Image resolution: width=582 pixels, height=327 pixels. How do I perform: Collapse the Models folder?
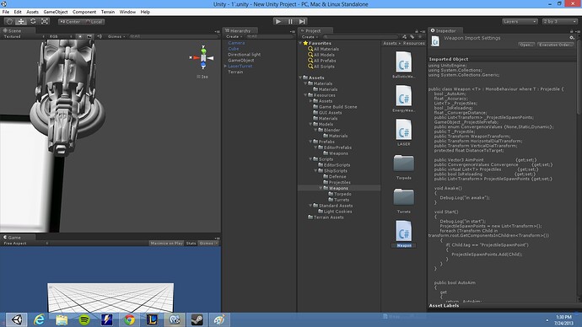310,124
